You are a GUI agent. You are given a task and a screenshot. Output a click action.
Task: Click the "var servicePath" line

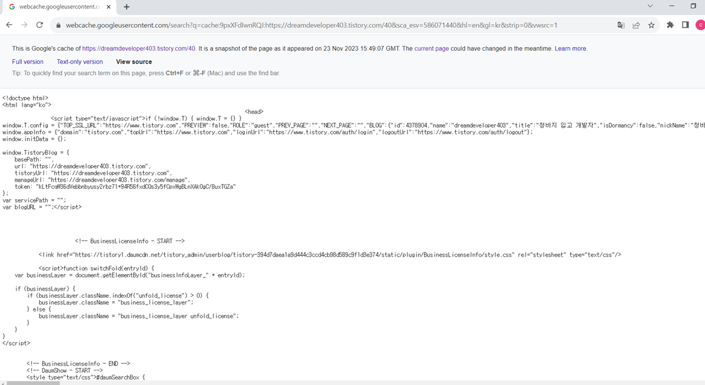tap(34, 200)
